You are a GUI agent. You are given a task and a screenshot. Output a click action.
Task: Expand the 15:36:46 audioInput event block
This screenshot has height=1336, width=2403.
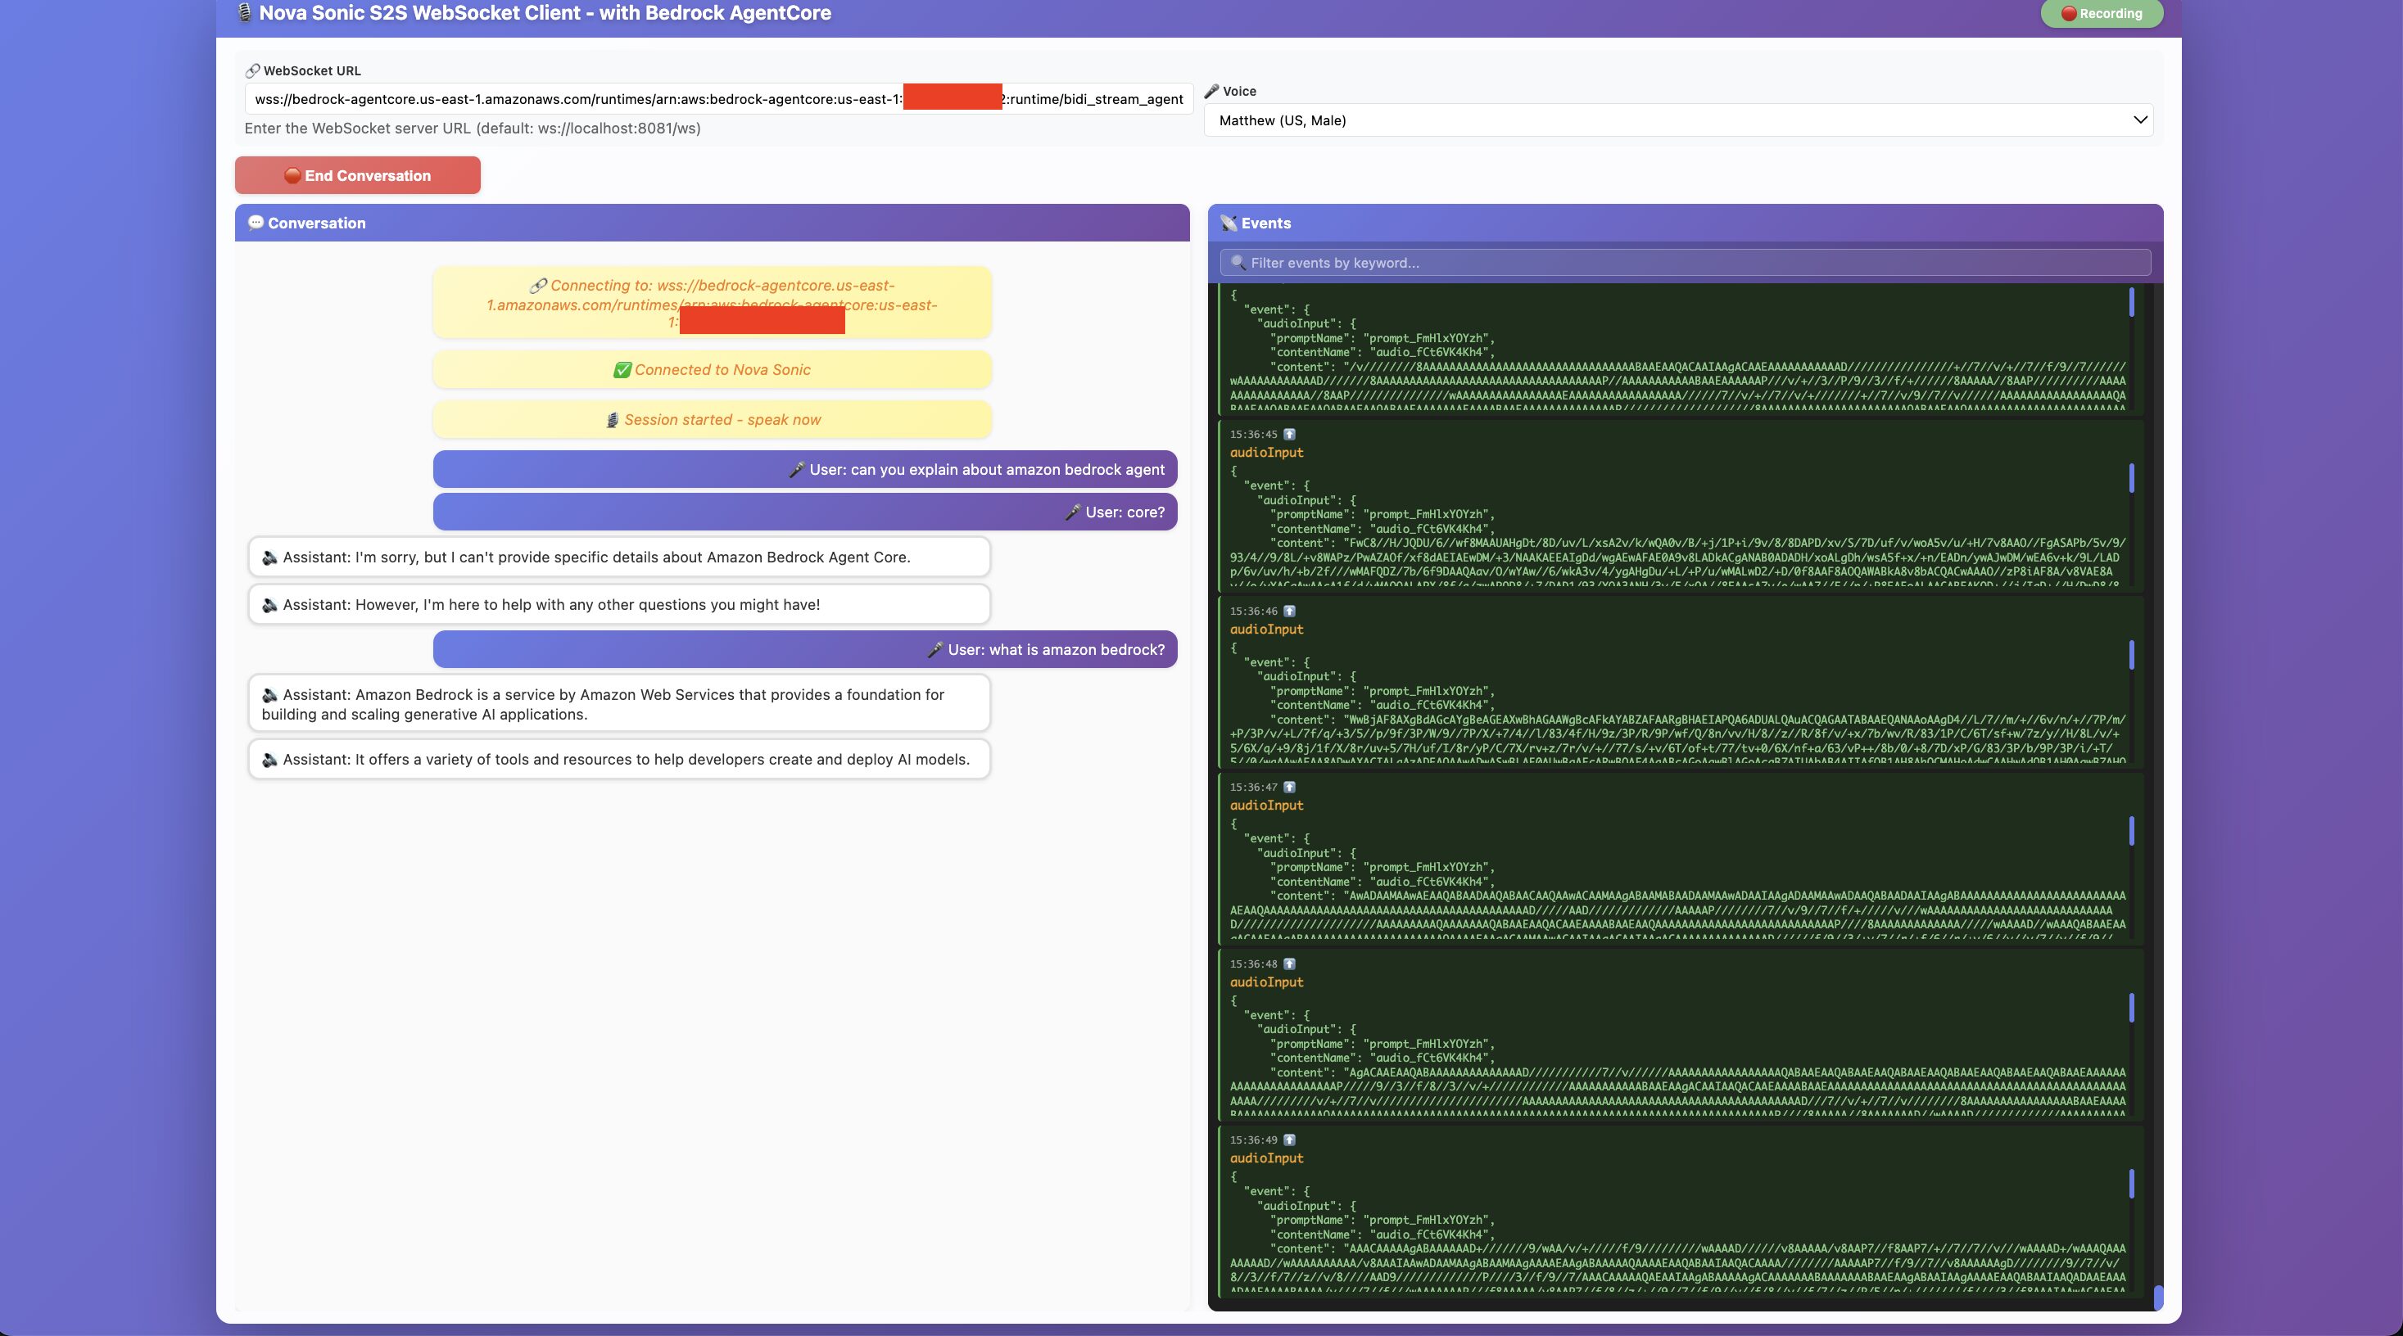1266,630
